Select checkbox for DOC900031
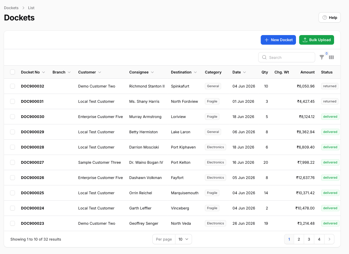This screenshot has height=254, width=349. 12,102
